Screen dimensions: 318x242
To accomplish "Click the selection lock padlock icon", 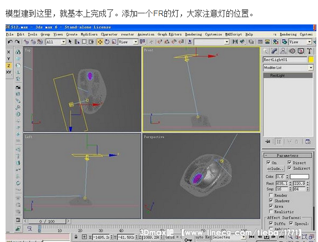I will (76, 236).
